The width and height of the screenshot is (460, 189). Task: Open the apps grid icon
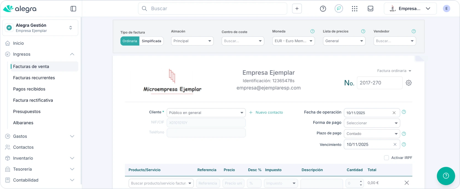tap(355, 9)
